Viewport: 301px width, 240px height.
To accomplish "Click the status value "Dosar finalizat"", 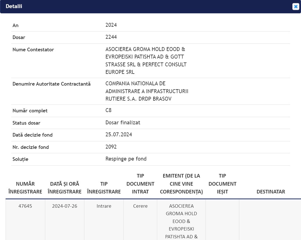I will (x=123, y=122).
